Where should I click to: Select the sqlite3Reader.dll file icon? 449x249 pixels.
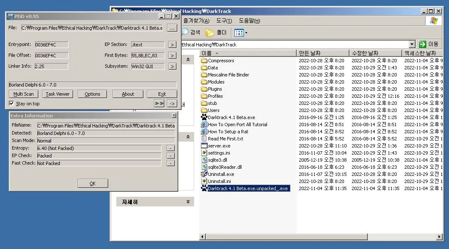pyautogui.click(x=204, y=167)
